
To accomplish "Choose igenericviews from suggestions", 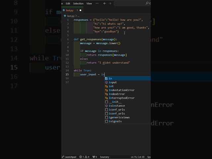I will coord(128,118).
